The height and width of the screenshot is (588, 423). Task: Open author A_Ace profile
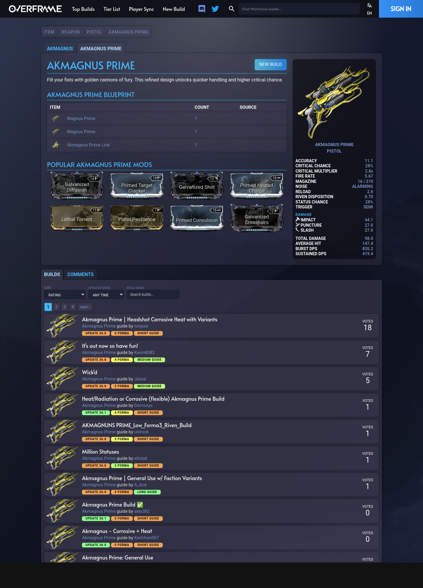(x=140, y=485)
